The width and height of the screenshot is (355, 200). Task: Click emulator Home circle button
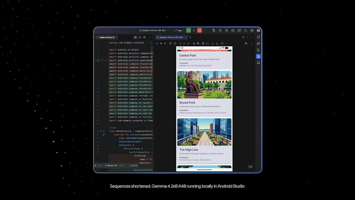(184, 44)
